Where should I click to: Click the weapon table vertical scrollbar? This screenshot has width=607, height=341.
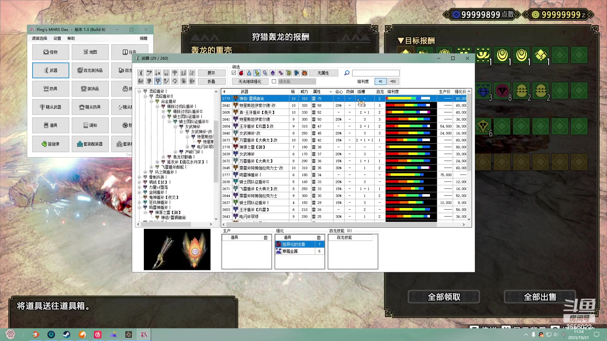pyautogui.click(x=469, y=133)
